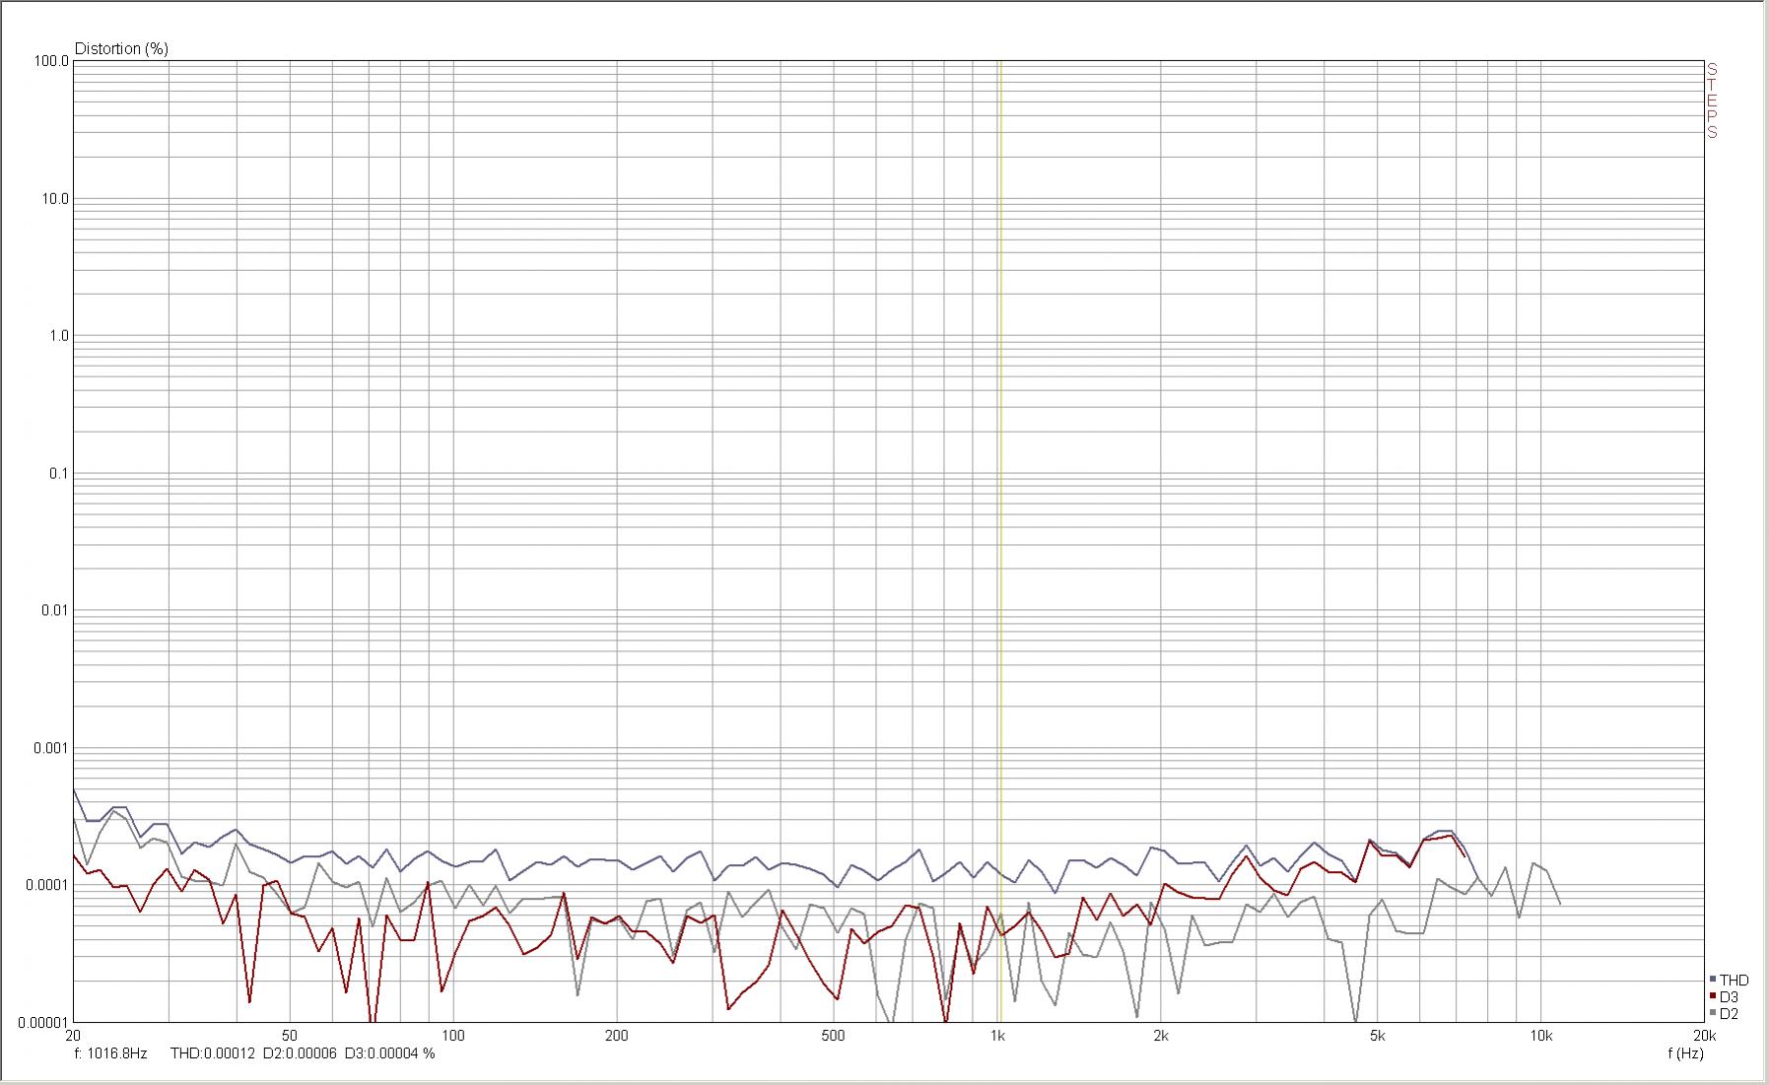
Task: Click the 1k x-axis frequency label
Action: (x=997, y=1036)
